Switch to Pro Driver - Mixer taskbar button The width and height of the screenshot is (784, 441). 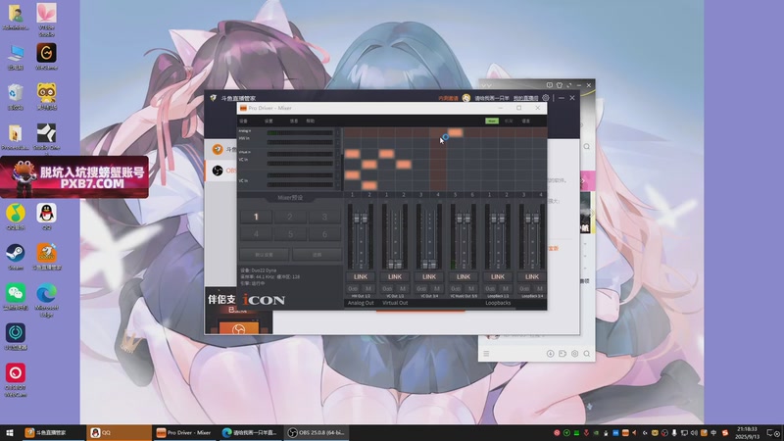[184, 433]
